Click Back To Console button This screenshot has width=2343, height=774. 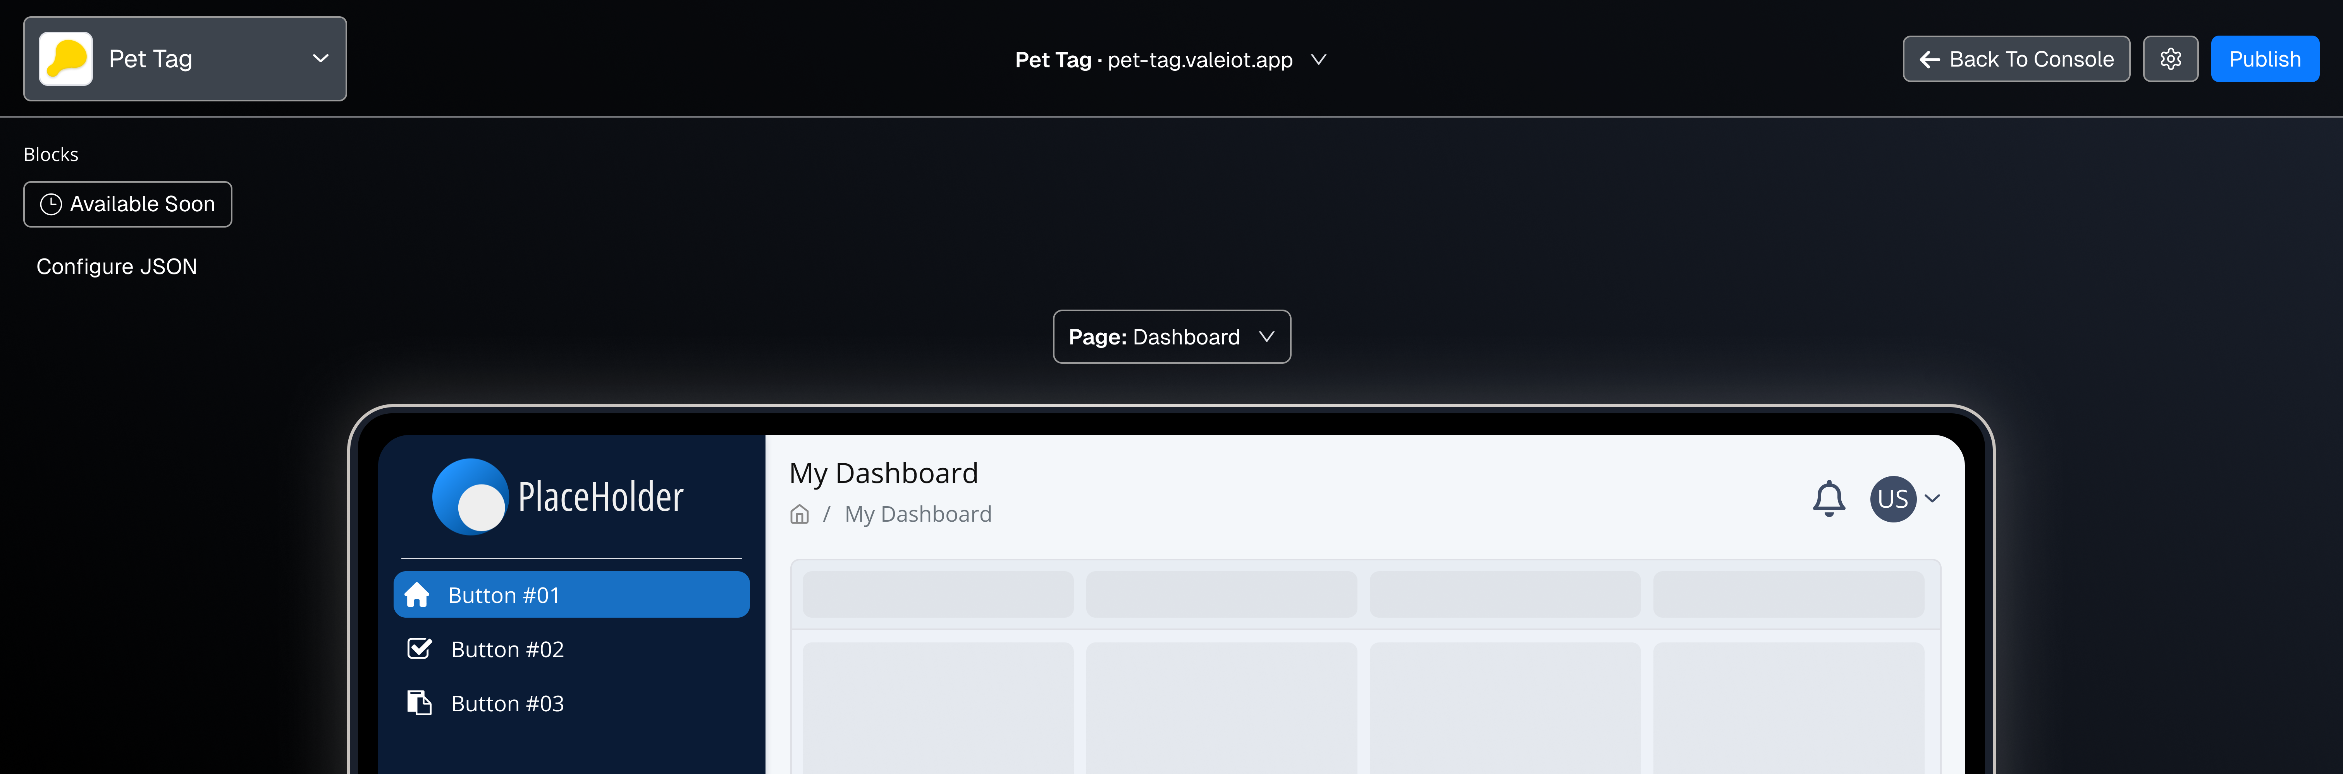point(2016,59)
